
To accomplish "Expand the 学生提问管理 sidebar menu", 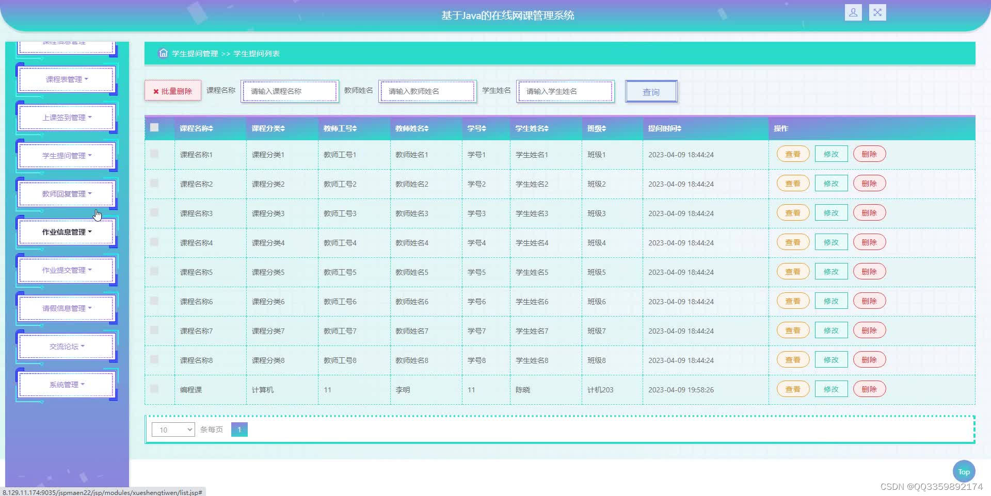I will [x=67, y=156].
